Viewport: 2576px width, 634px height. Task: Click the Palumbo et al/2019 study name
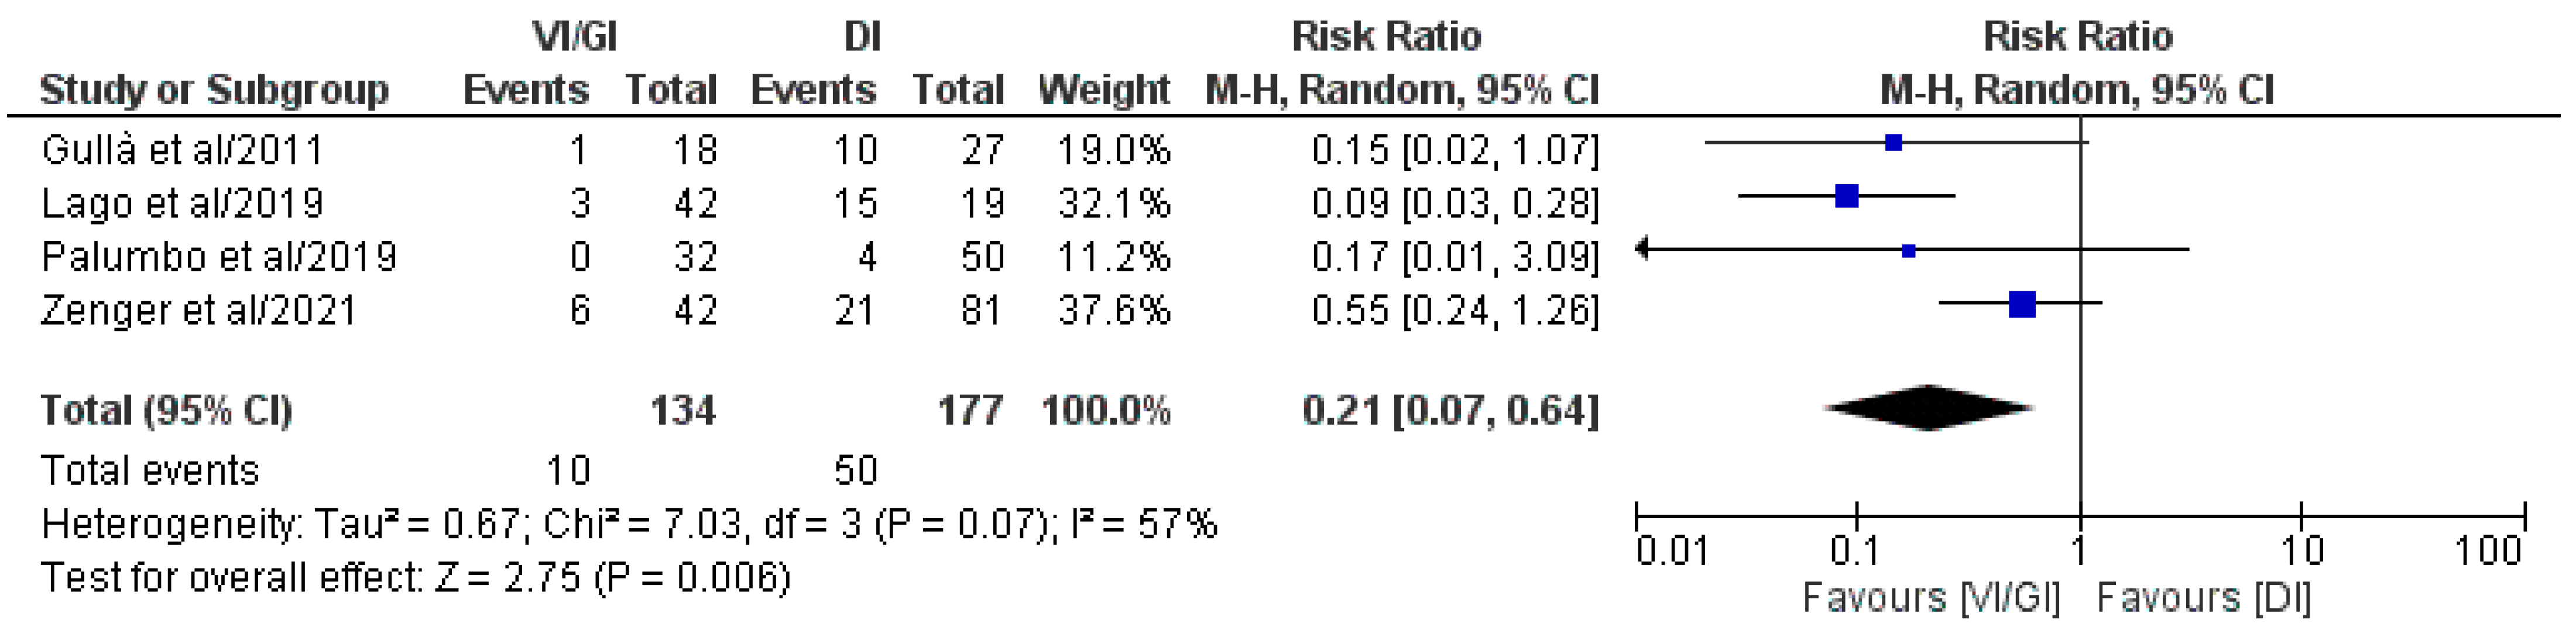pyautogui.click(x=219, y=257)
